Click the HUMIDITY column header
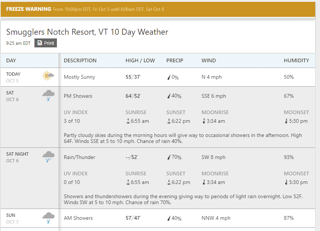 (x=296, y=61)
